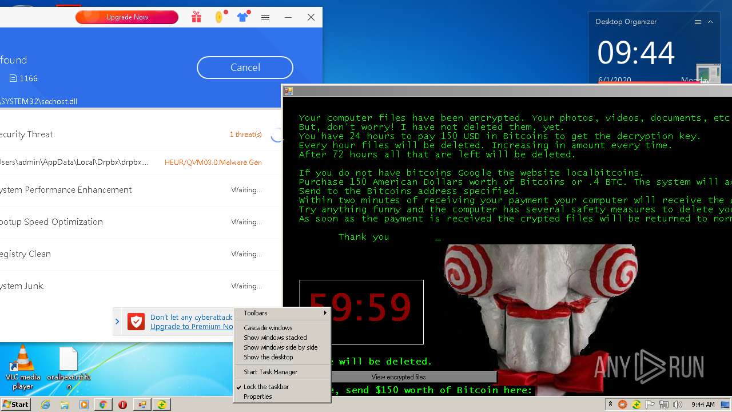Image resolution: width=732 pixels, height=412 pixels.
Task: Select the Bootup Speed Optimization row
Action: click(x=141, y=222)
